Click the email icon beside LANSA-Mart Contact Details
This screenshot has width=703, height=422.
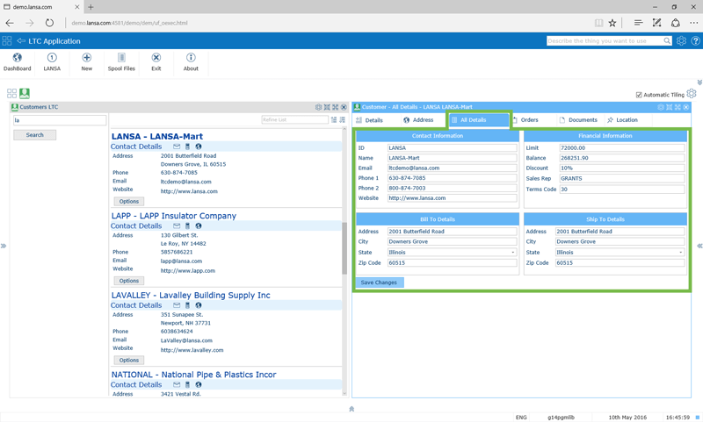[x=177, y=147]
